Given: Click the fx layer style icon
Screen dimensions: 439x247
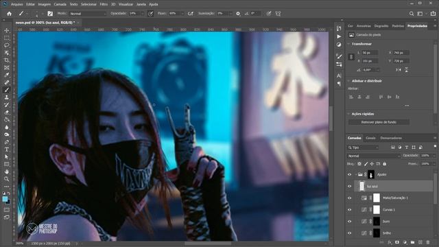Looking at the screenshot, I should (390, 242).
